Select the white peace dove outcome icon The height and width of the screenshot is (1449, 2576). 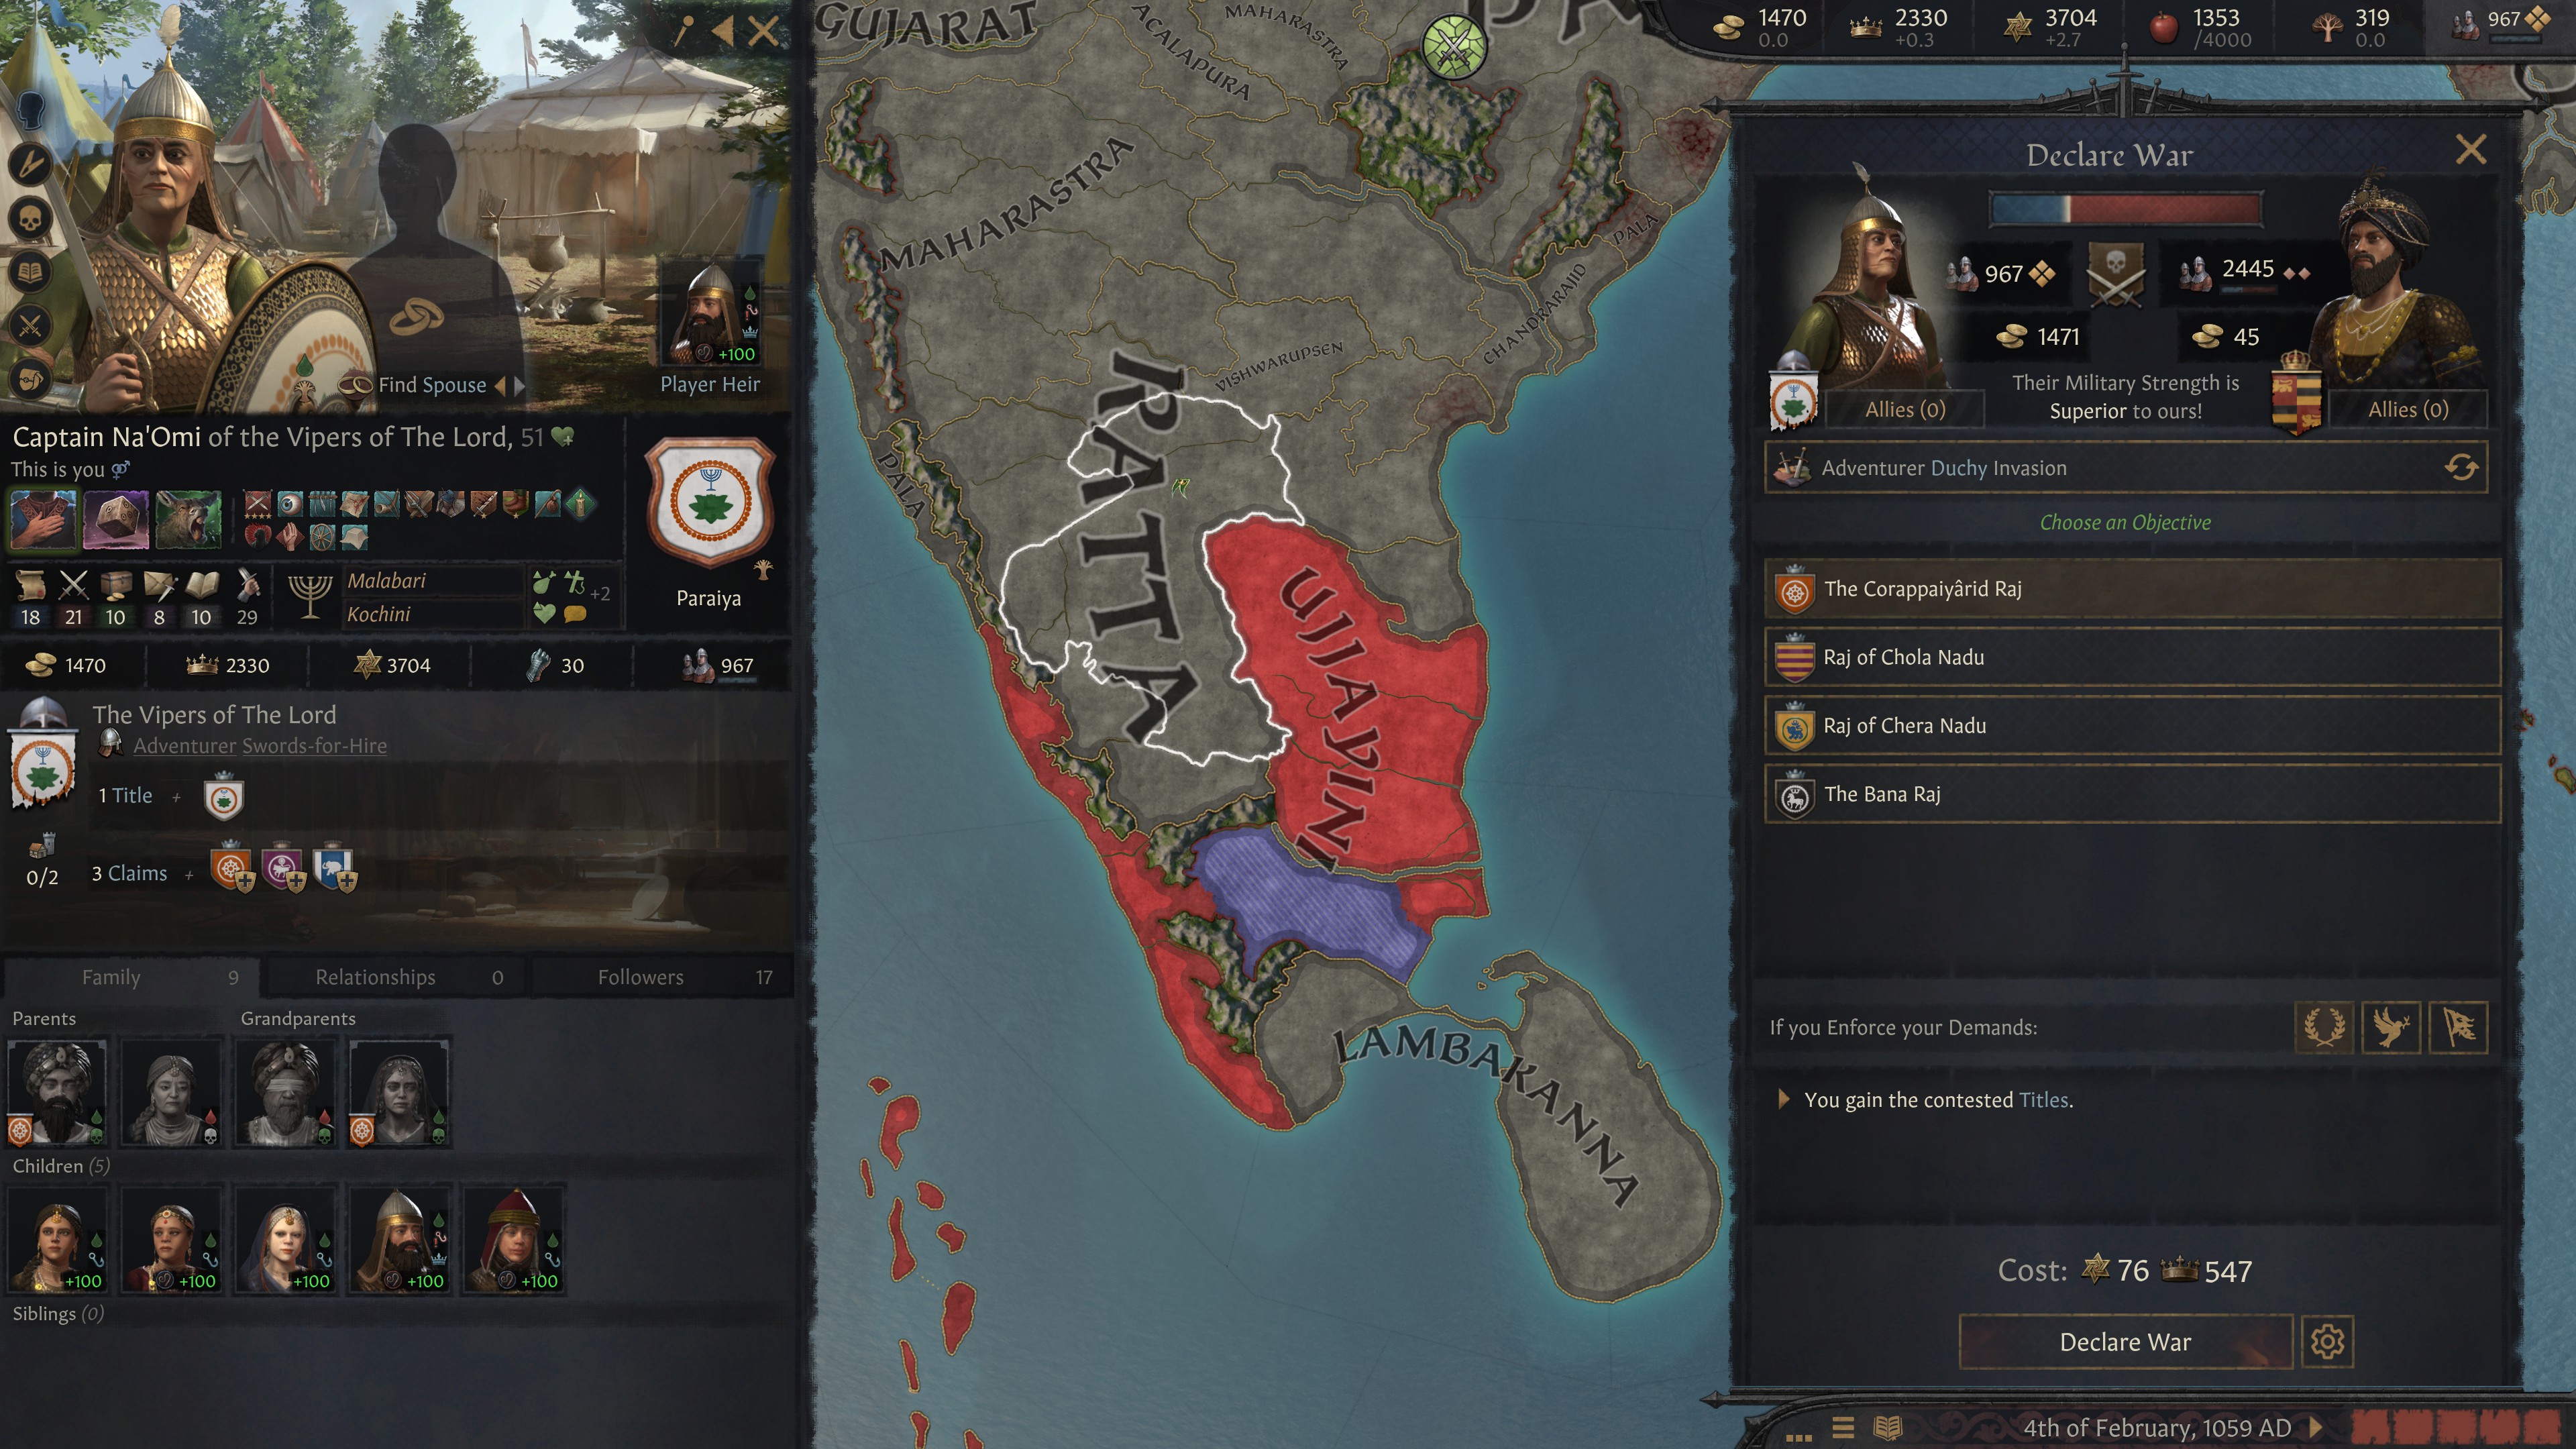click(x=2391, y=1027)
